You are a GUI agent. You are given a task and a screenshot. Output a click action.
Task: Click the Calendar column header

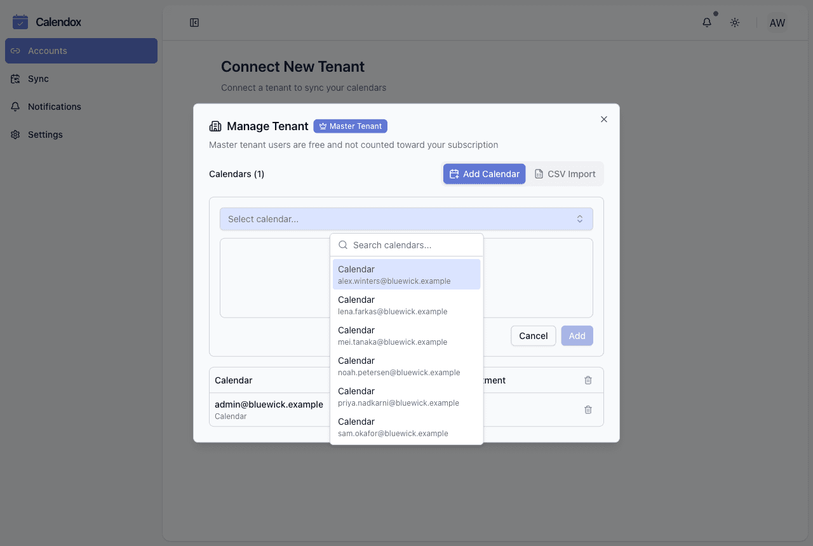coord(234,380)
